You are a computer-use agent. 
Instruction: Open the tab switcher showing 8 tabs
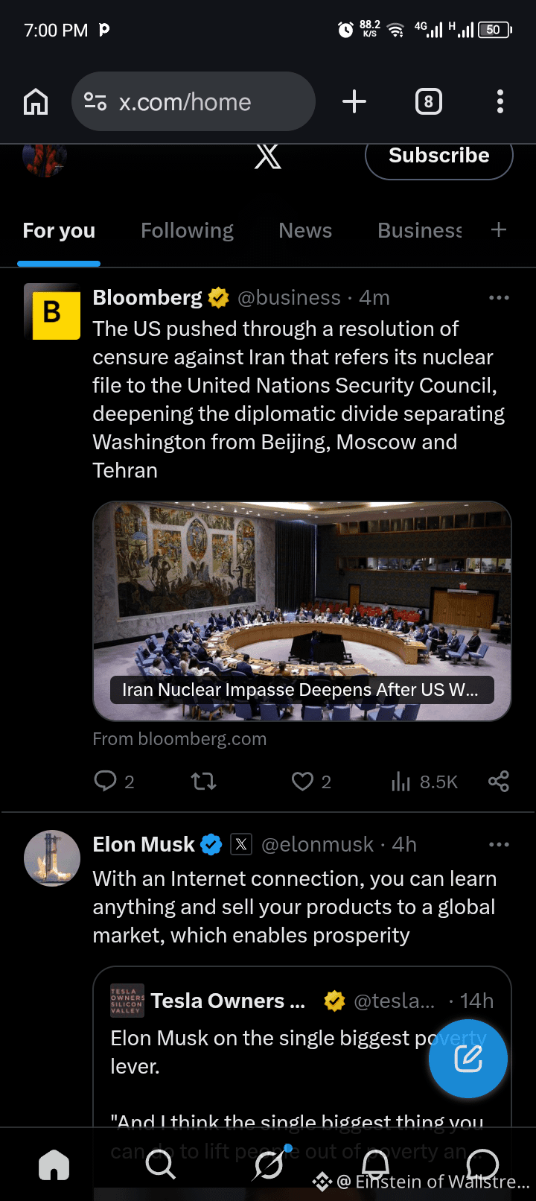point(428,101)
